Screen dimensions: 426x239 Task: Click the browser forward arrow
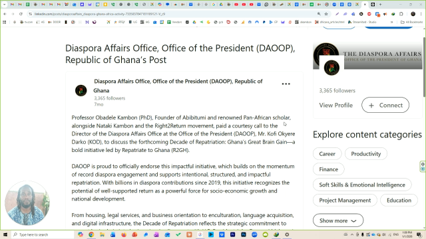click(x=13, y=14)
